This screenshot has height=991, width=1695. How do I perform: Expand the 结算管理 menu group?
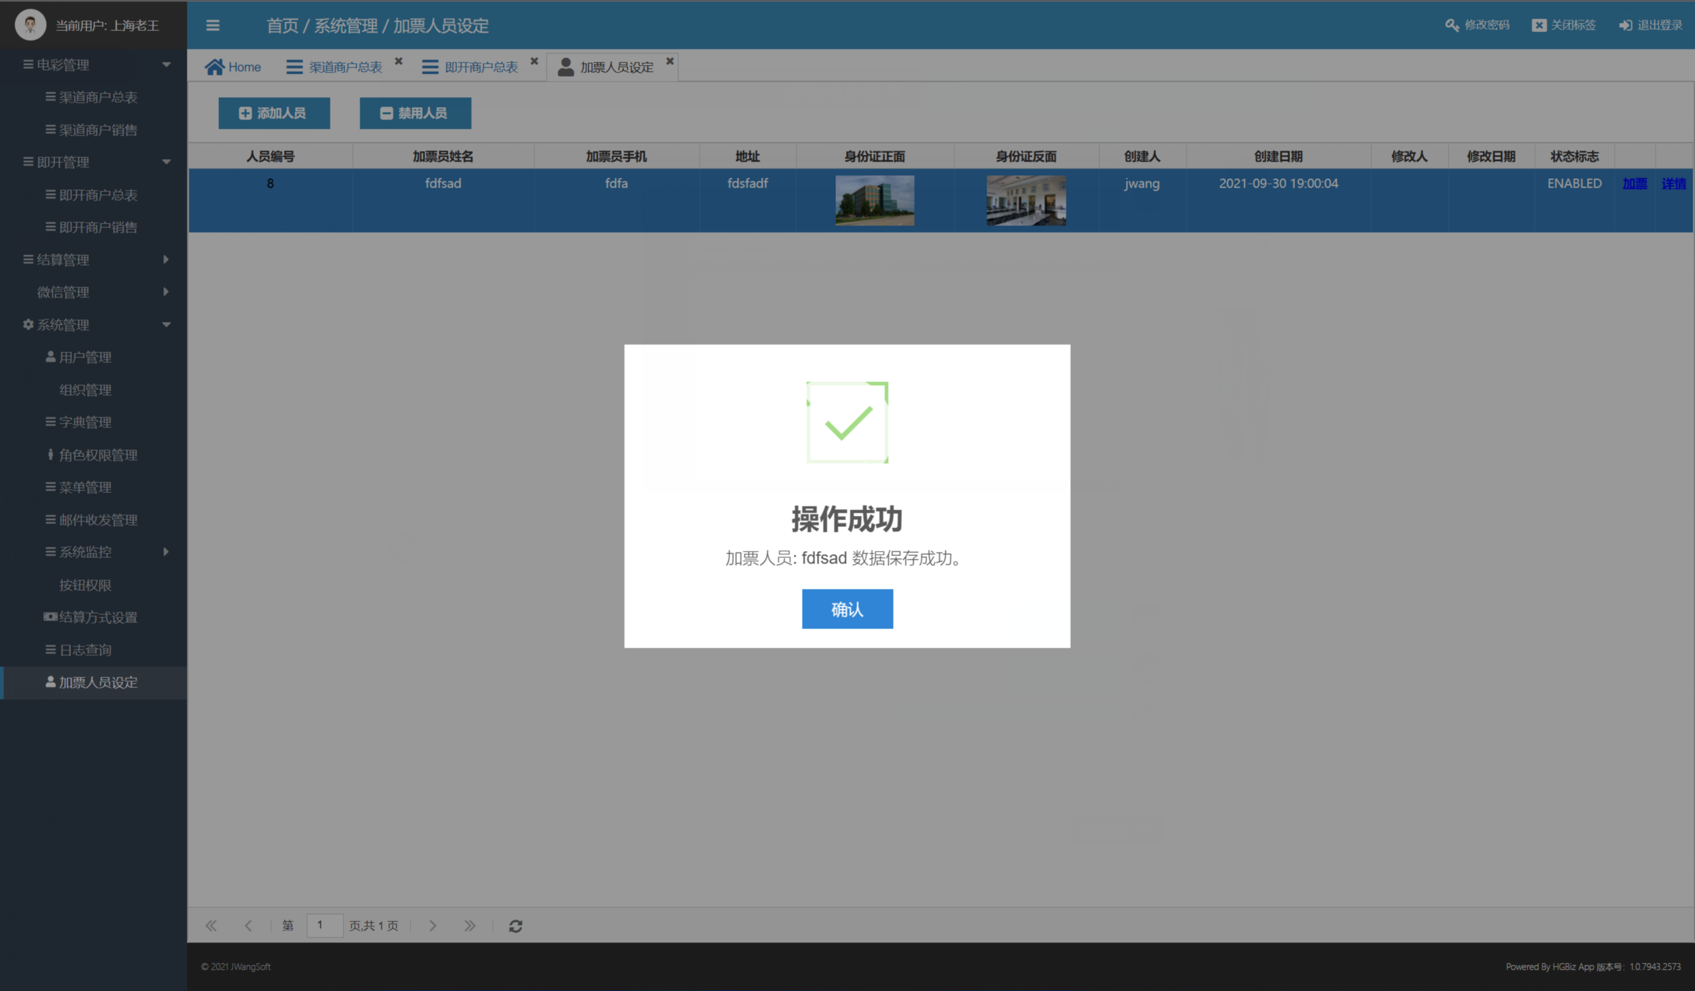94,260
